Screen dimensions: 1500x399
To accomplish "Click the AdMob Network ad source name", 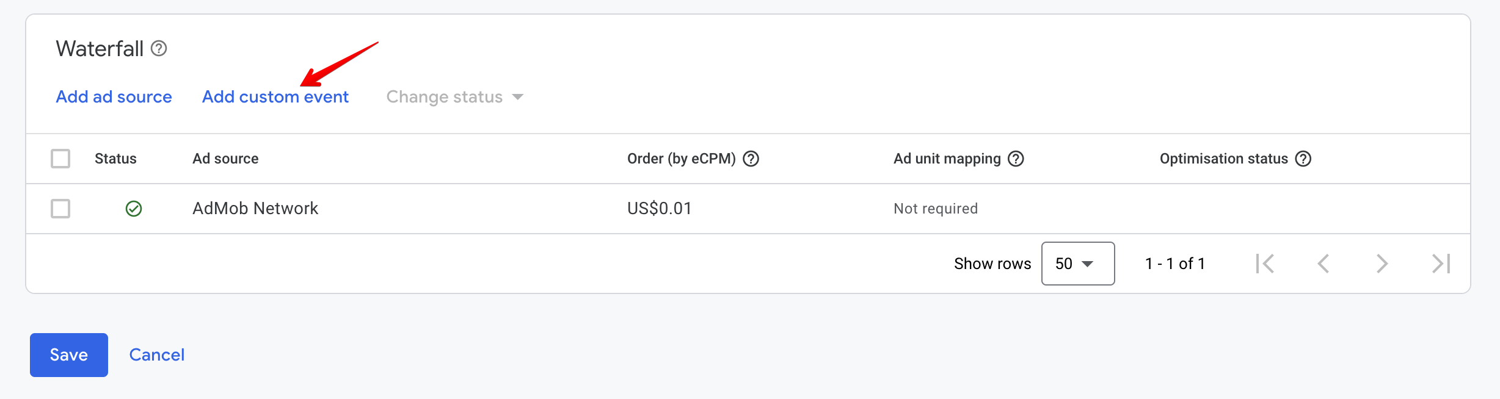I will pyautogui.click(x=255, y=209).
